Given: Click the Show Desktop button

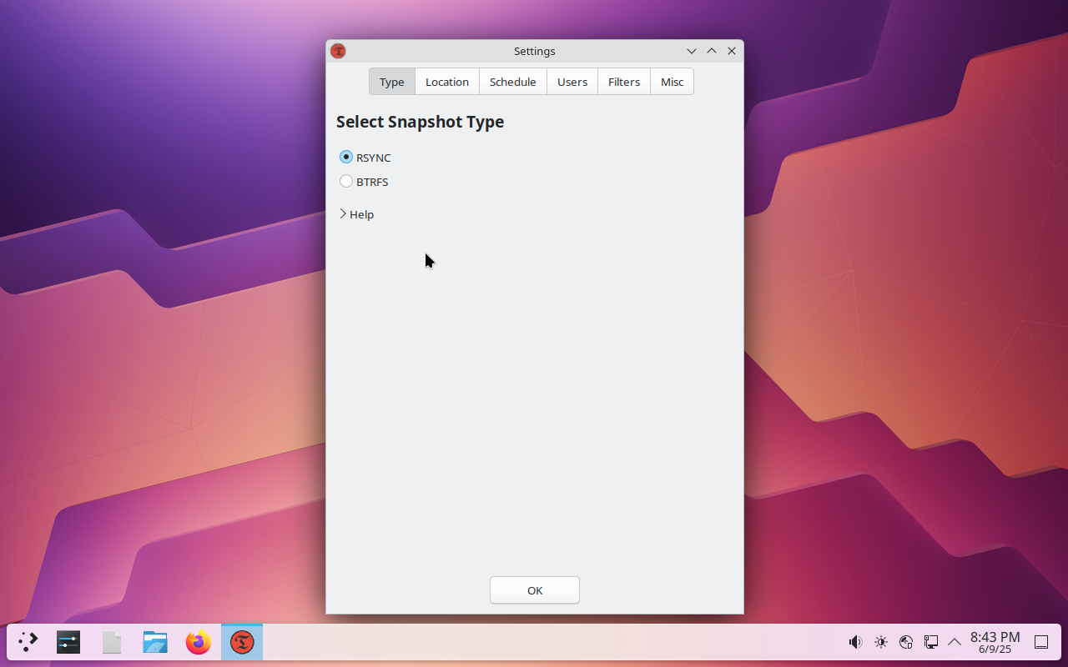Looking at the screenshot, I should pyautogui.click(x=1041, y=642).
